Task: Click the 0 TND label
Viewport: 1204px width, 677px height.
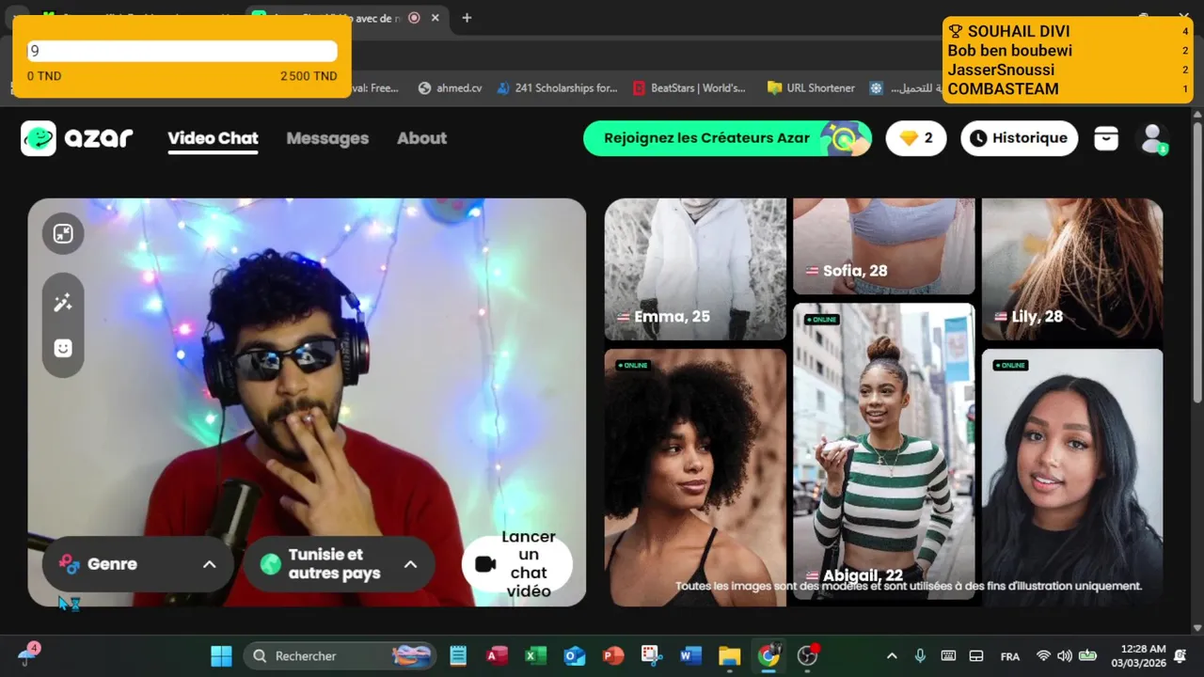Action: point(43,76)
